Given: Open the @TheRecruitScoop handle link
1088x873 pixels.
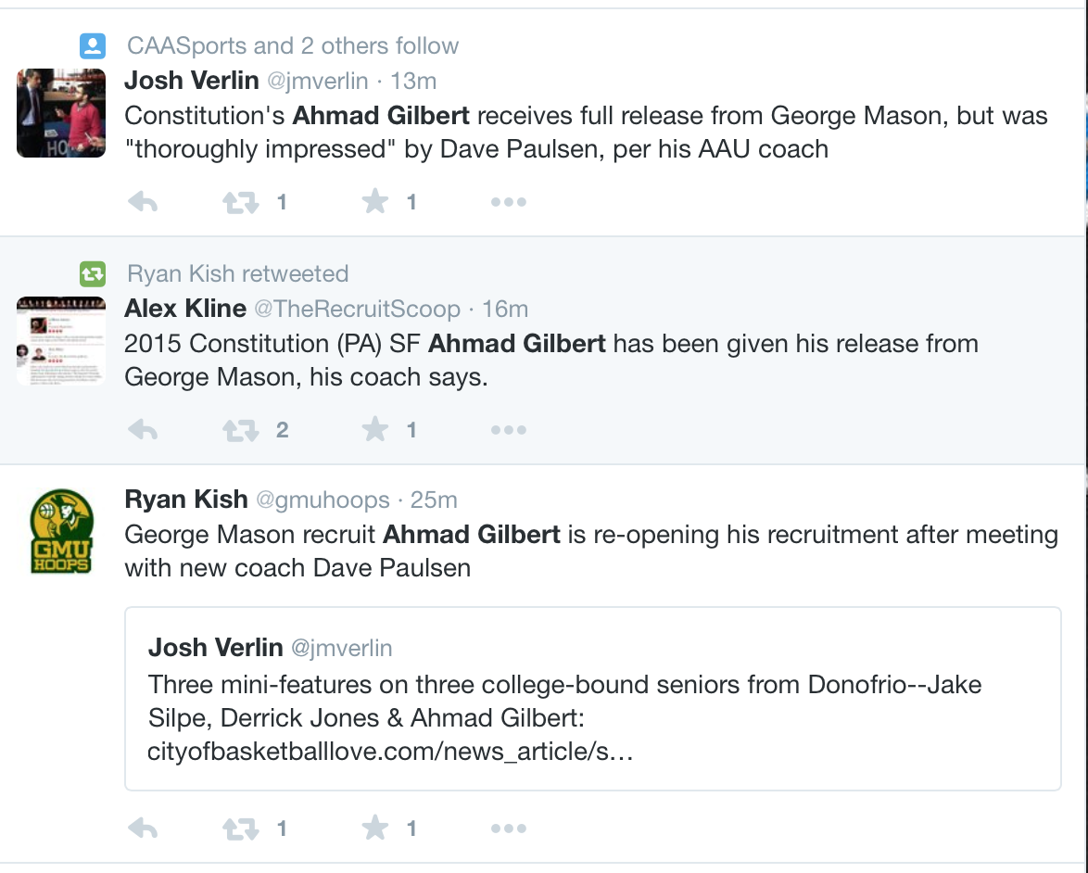Looking at the screenshot, I should (358, 309).
